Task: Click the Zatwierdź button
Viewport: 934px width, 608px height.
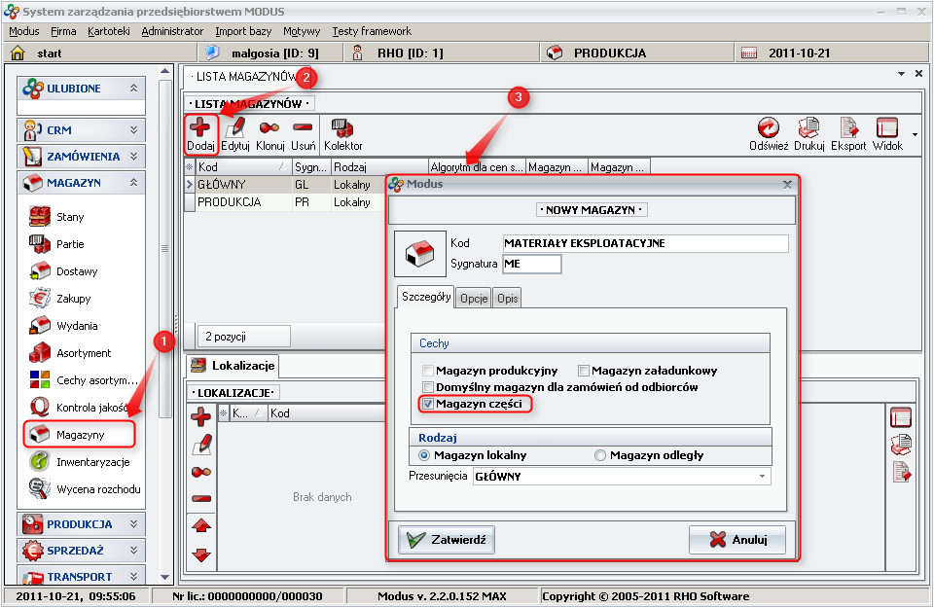Action: tap(448, 539)
